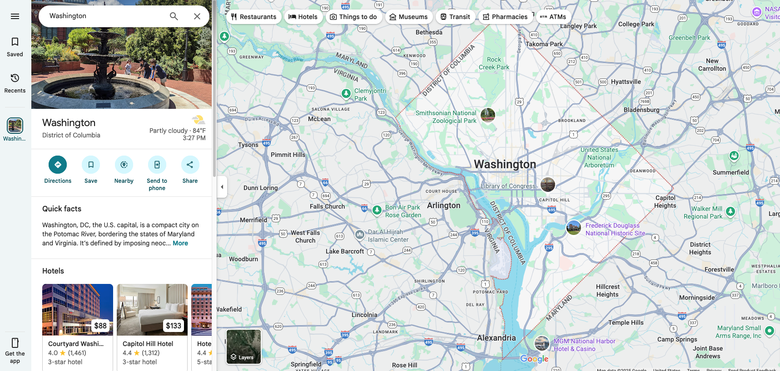Viewport: 780px width, 371px height.
Task: Click the Bladensburg label on map
Action: [641, 110]
